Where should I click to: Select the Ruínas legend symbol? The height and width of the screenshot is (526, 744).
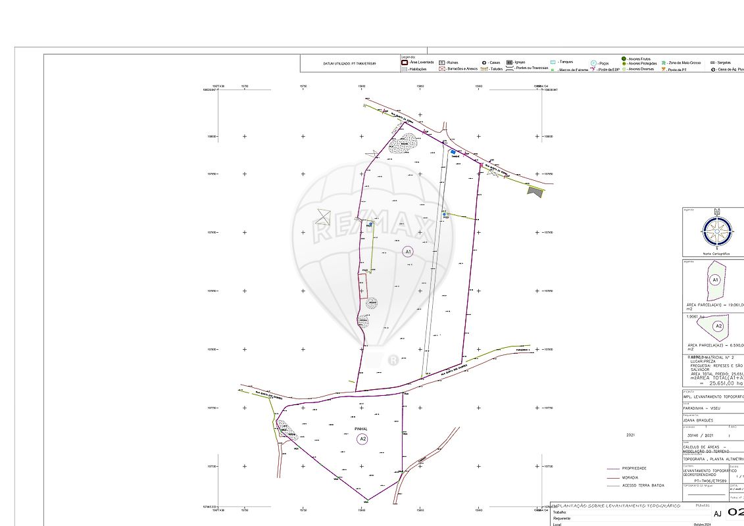tap(442, 62)
